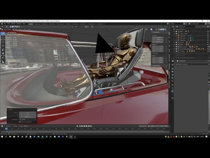Open Windows Start menu

[2, 137]
